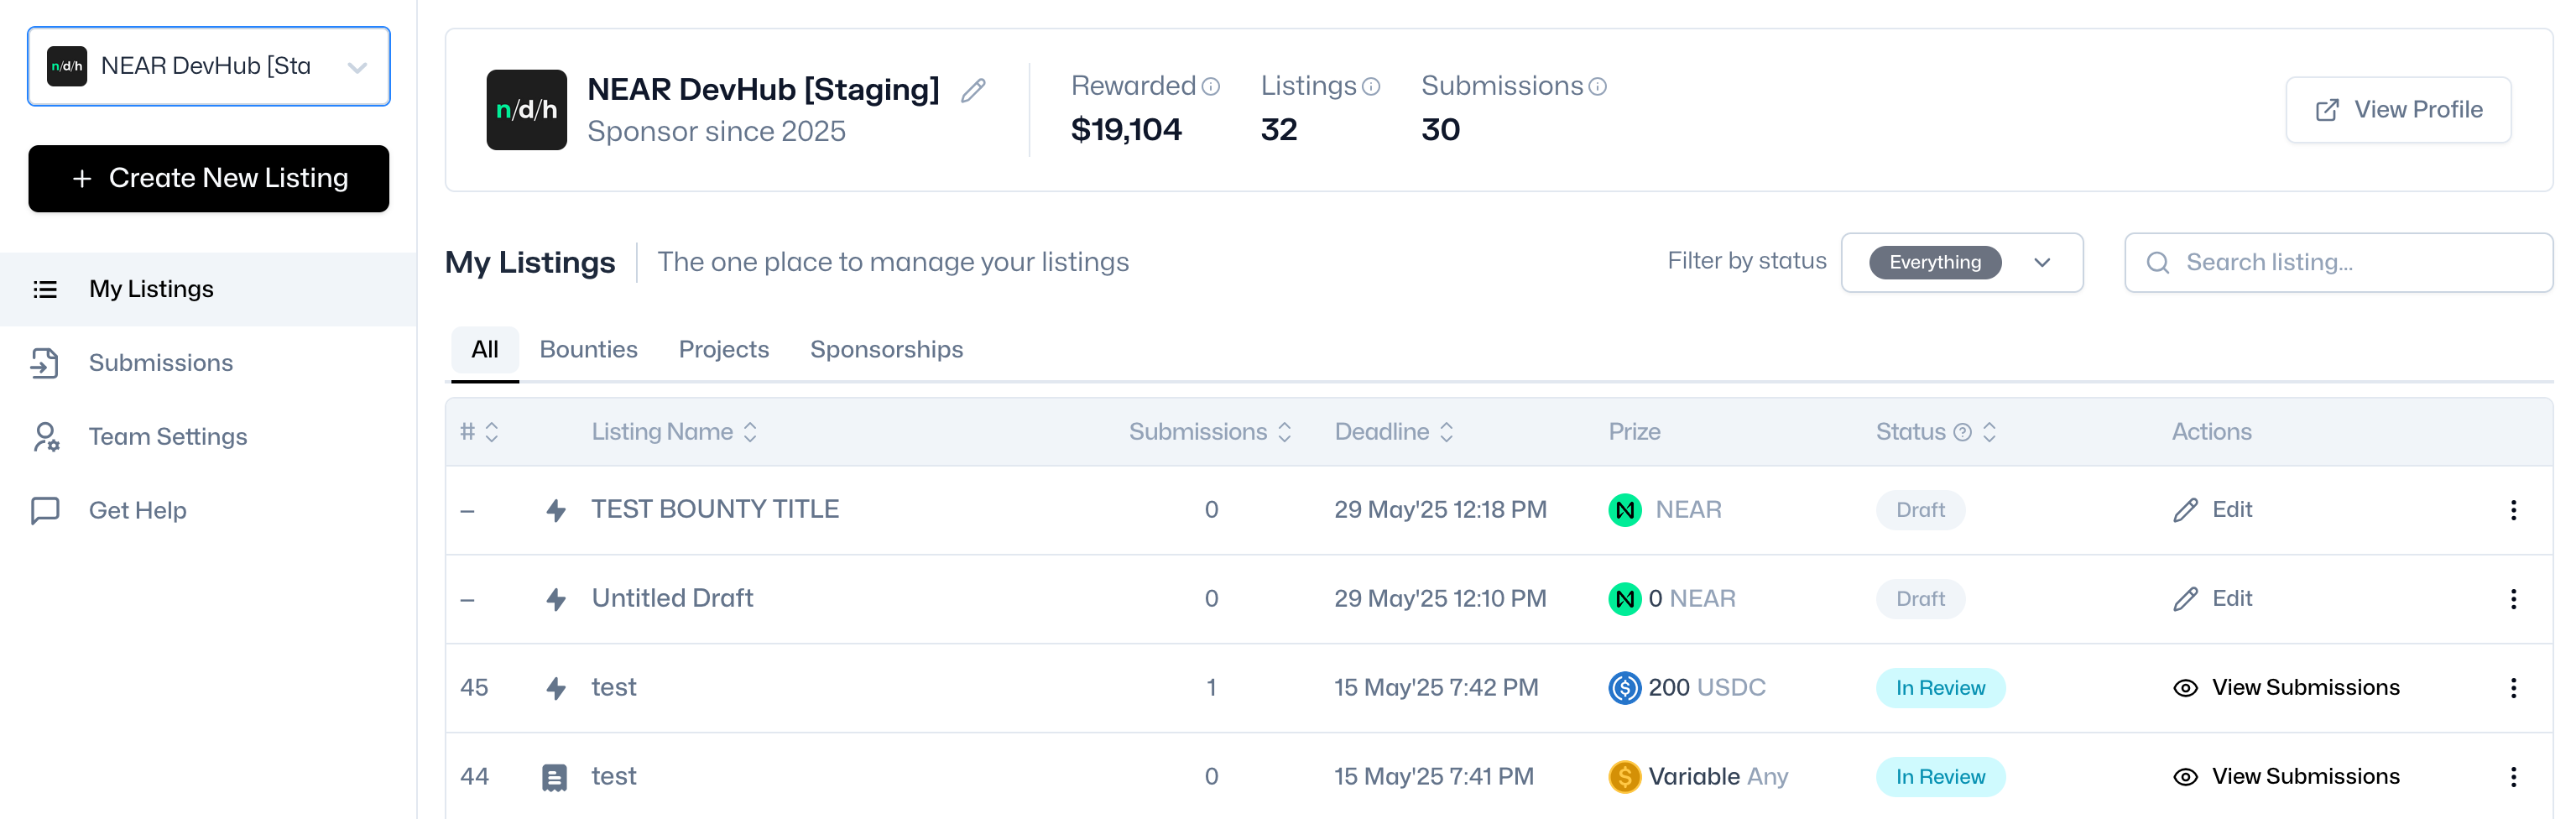2576x819 pixels.
Task: Open Get Help in sidebar
Action: click(208, 511)
